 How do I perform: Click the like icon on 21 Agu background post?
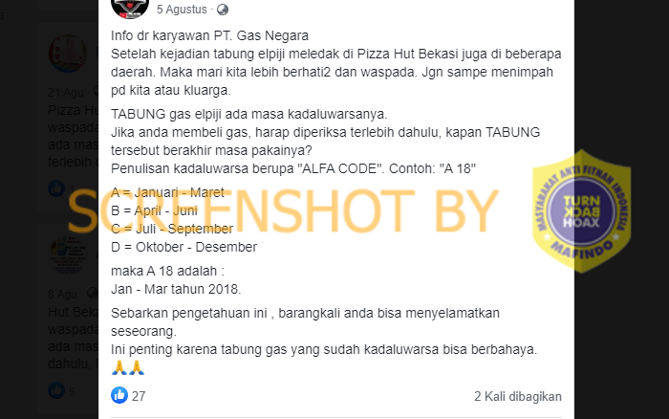tap(56, 188)
